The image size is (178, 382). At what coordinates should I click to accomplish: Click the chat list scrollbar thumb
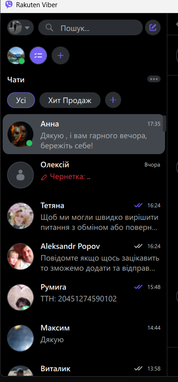click(164, 123)
